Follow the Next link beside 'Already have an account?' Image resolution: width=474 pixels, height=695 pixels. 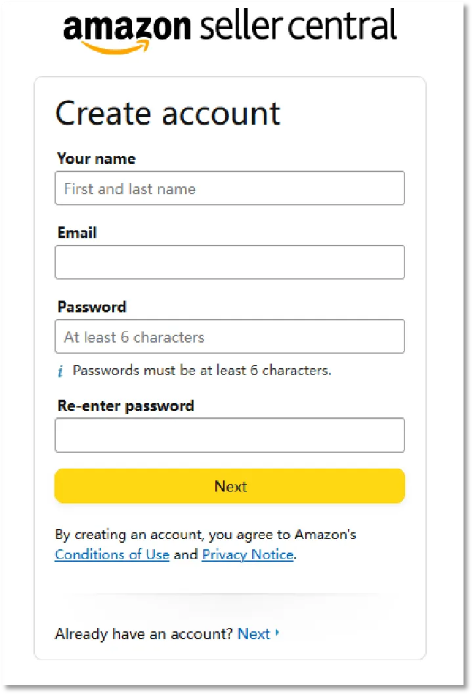(254, 634)
